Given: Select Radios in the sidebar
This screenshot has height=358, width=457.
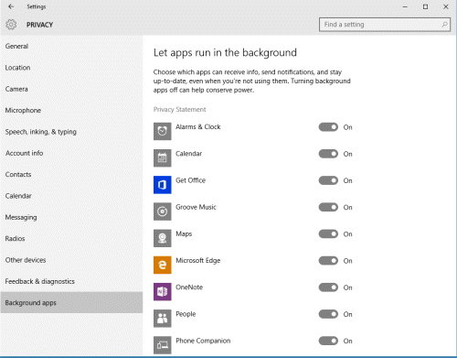Looking at the screenshot, I should click(x=71, y=238).
